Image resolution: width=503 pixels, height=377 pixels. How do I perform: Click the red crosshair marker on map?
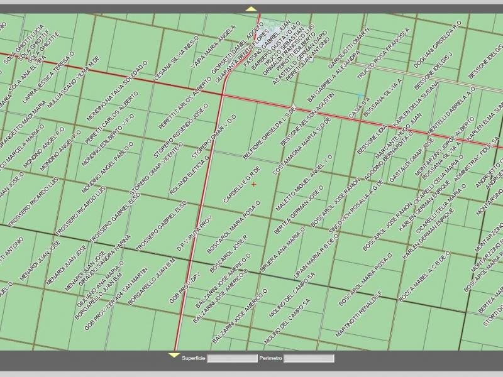coord(254,184)
